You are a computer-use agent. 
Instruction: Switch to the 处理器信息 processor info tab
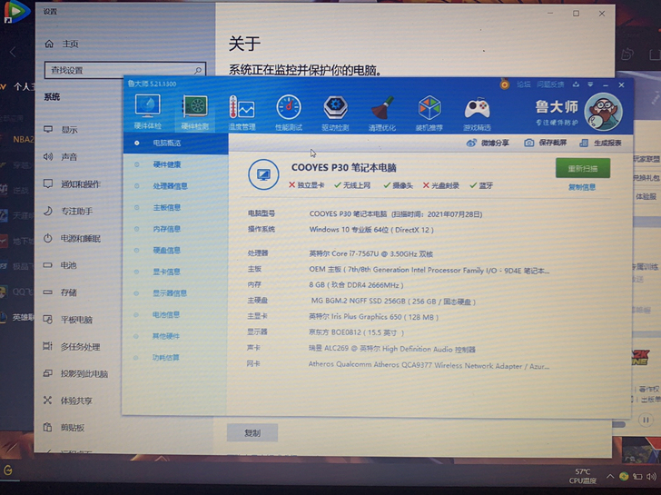click(x=170, y=186)
